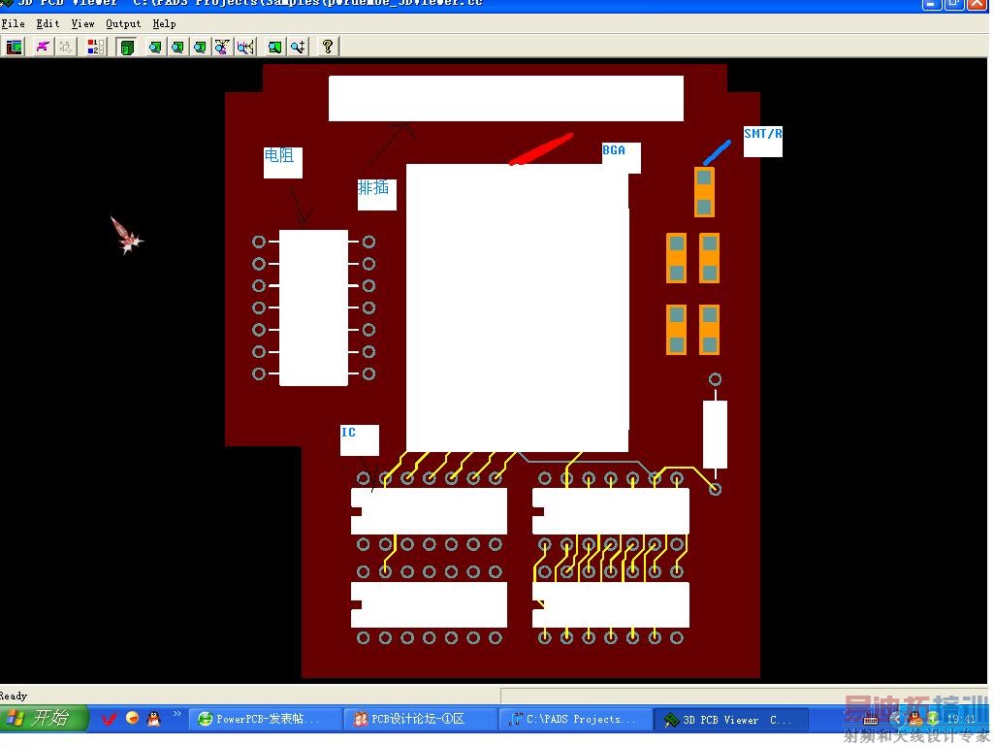This screenshot has height=745, width=993.
Task: Launch the orange round icon in quick launch
Action: tap(132, 718)
